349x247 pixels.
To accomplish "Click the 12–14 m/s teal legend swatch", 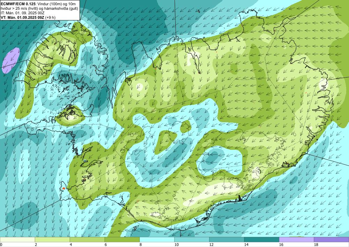I will tap(227, 239).
